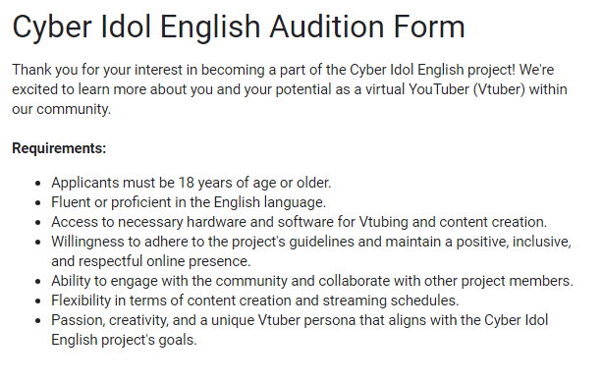Click the Ability to engage with community line
Viewport: 603px width, 383px height.
[312, 281]
